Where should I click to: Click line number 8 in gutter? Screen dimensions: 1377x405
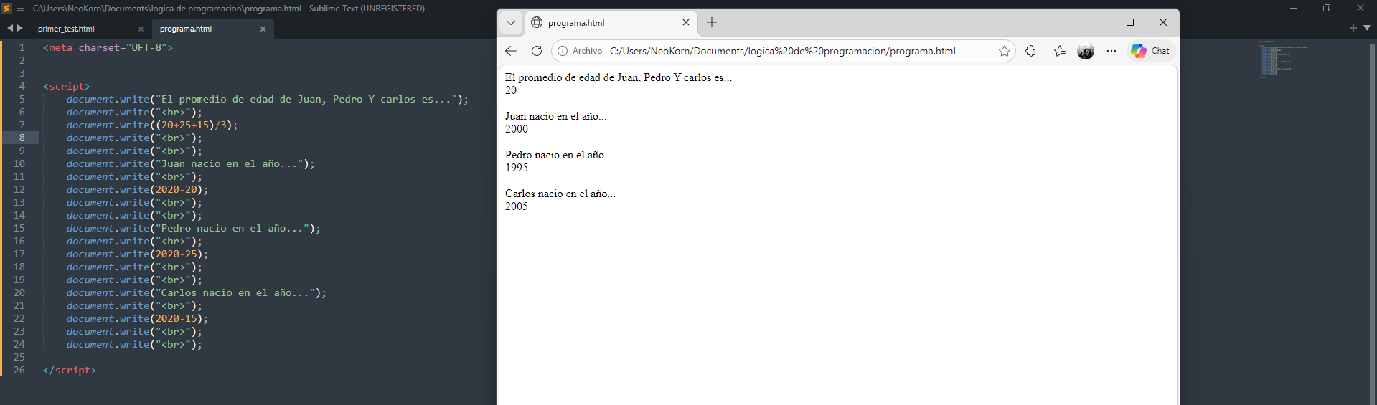[22, 138]
